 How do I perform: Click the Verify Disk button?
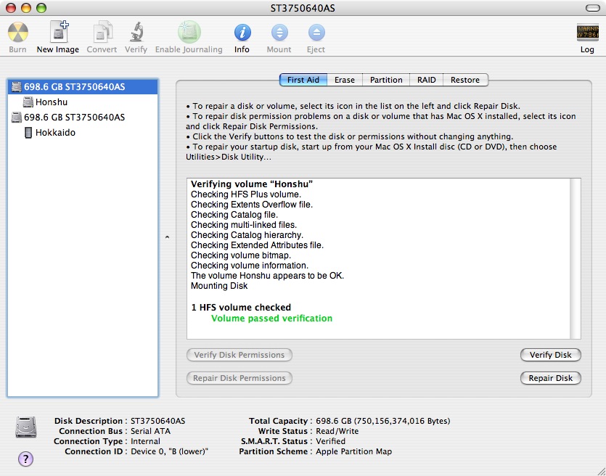[550, 355]
